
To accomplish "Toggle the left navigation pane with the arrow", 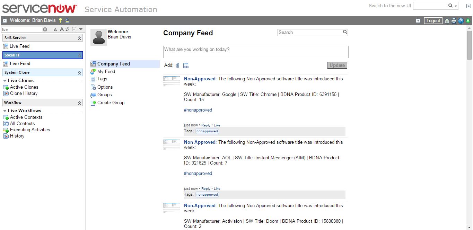I will [x=5, y=21].
